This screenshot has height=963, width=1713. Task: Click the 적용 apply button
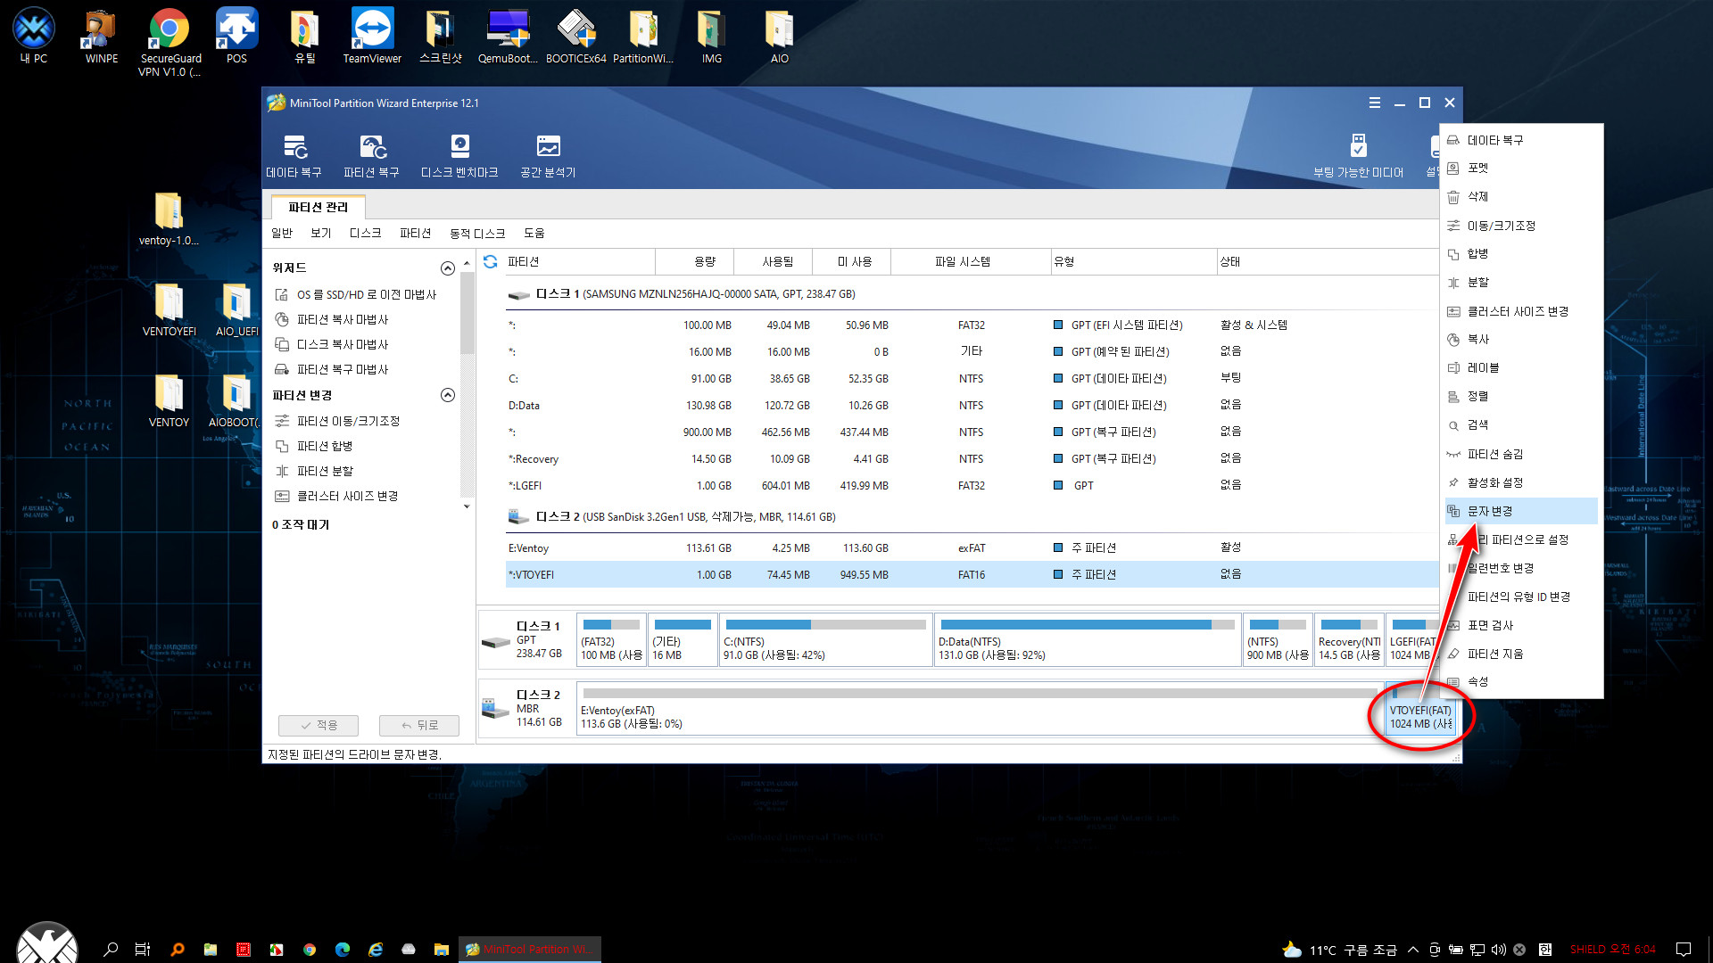(319, 725)
